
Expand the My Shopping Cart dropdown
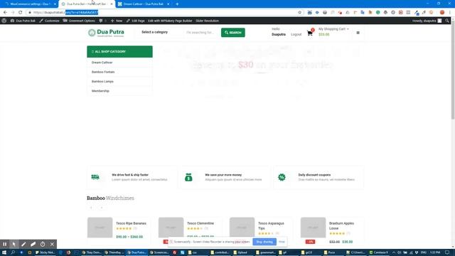click(333, 29)
